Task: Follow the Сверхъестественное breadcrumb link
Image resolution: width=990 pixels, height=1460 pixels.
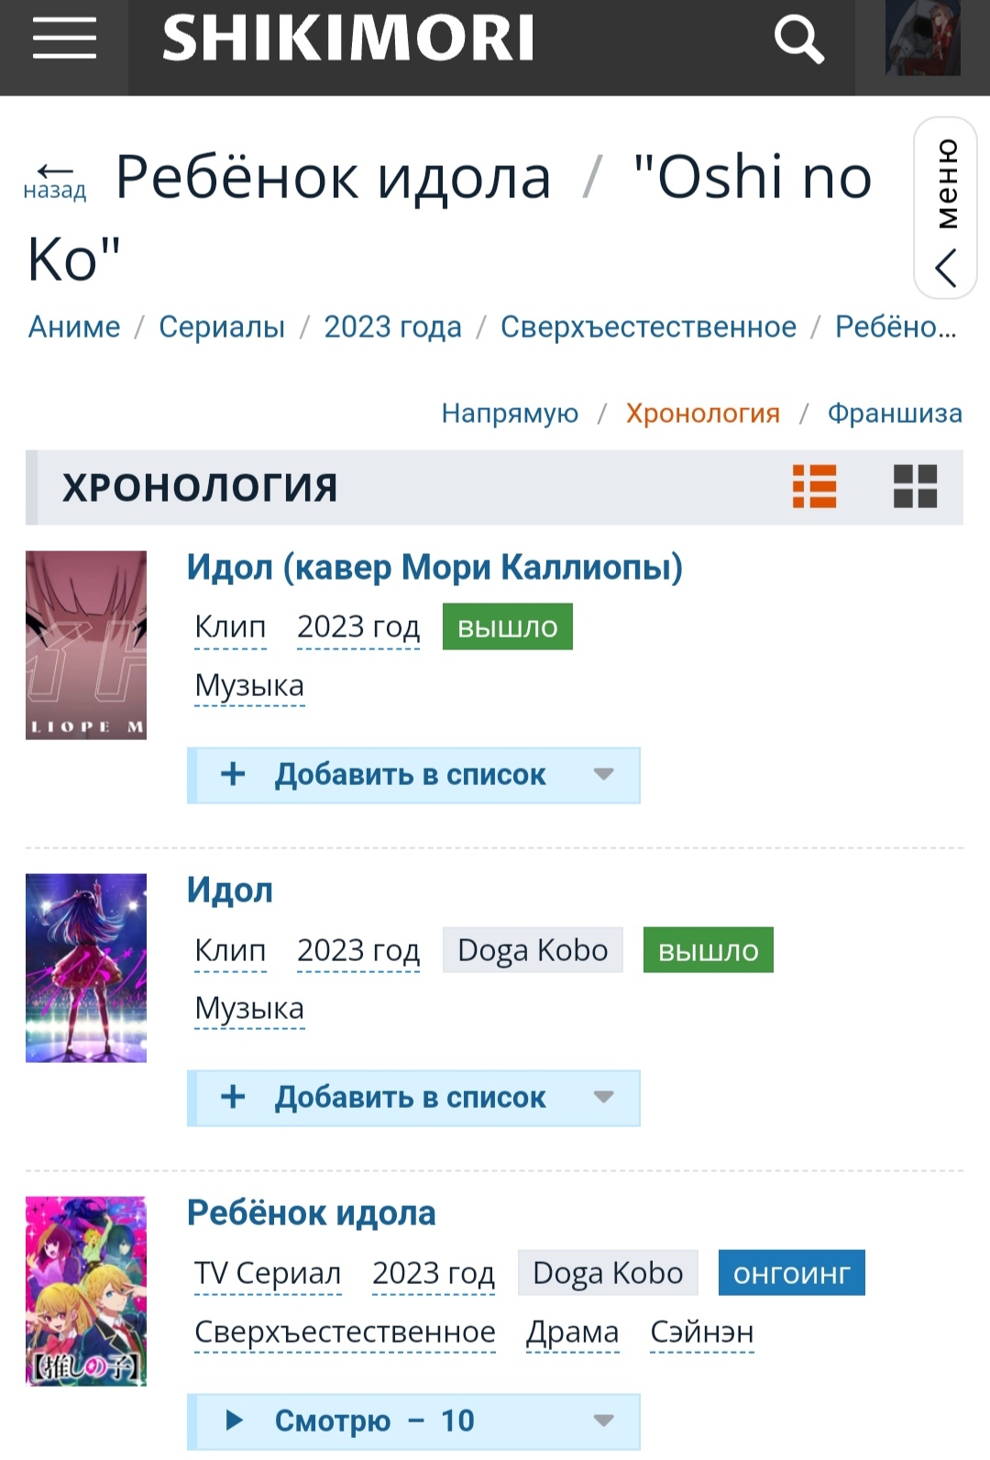Action: pos(648,326)
